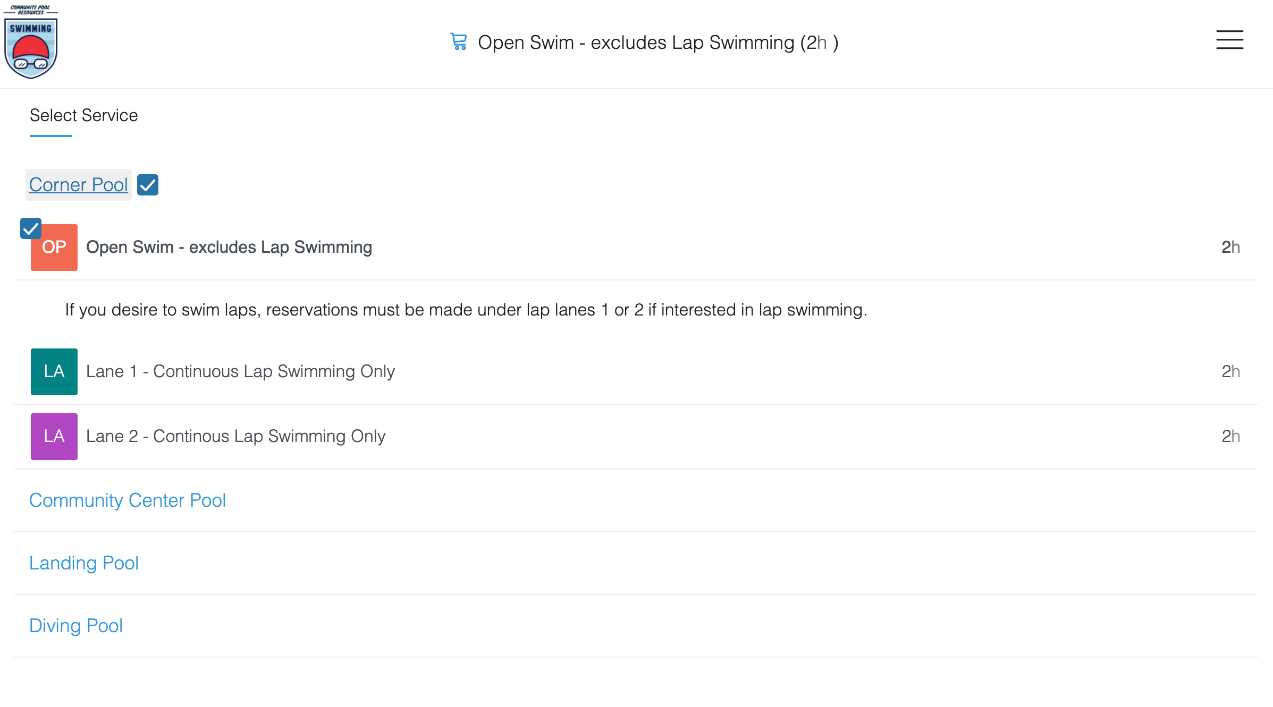Screen dimensions: 1273x707
Task: Expand the Community Center Pool section
Action: tap(128, 500)
